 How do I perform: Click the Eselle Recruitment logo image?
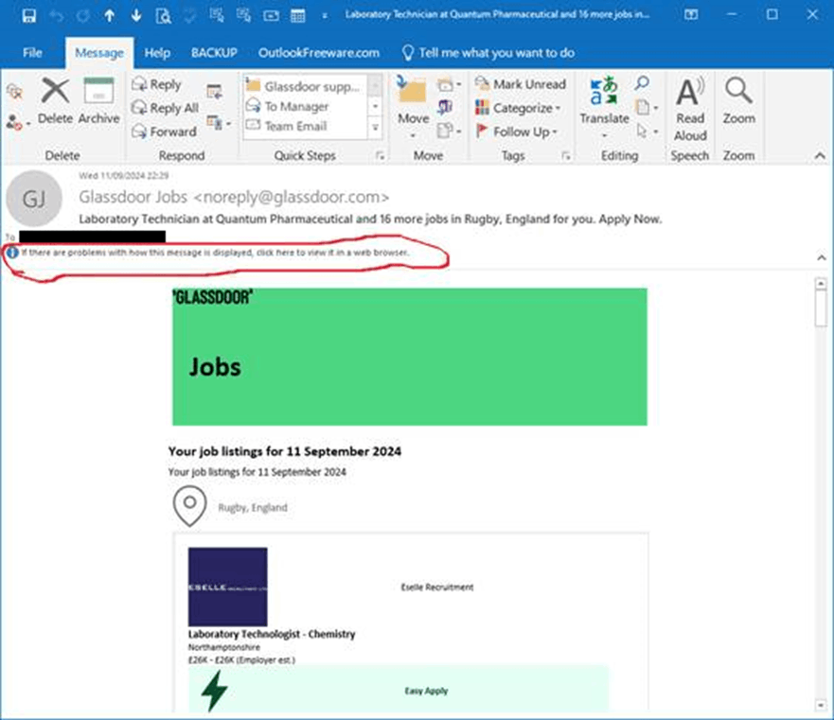[227, 587]
